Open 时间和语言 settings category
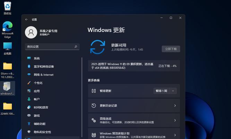Screen dimensions: 231x139 [x=52, y=107]
